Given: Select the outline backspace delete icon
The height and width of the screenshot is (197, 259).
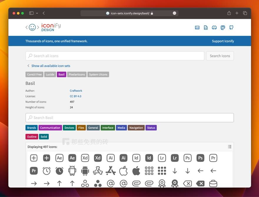Looking at the screenshot, I should click(x=188, y=183).
